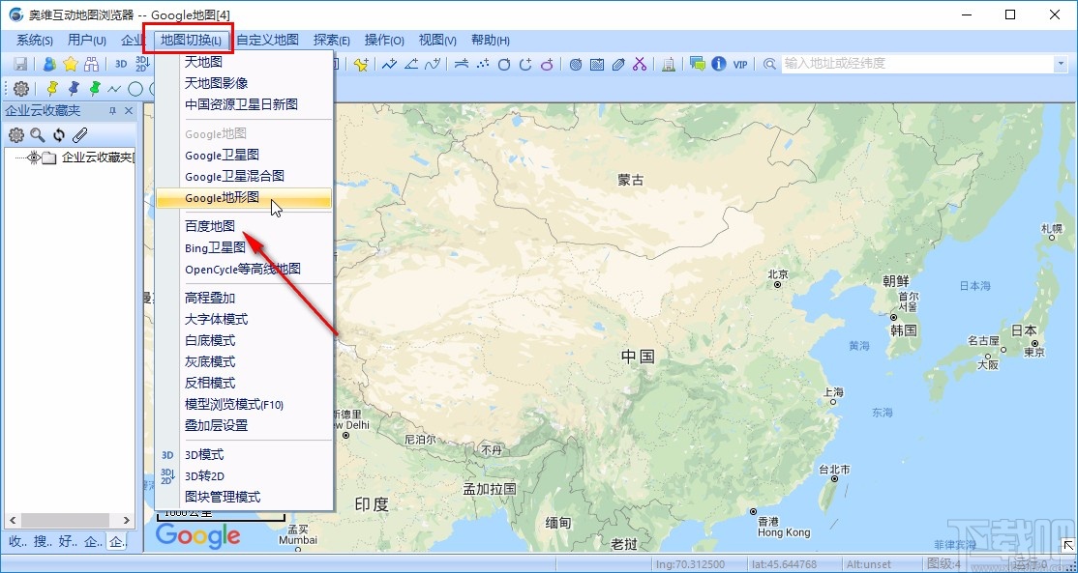Click the round hatched area icon
Screen dimensions: 1078x573
click(x=576, y=64)
